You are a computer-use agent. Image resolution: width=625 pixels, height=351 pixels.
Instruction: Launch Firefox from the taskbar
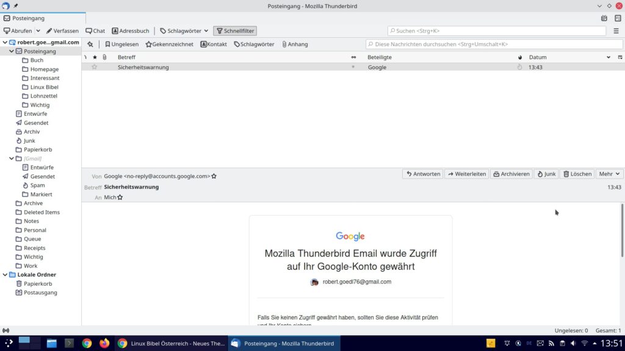pyautogui.click(x=104, y=343)
